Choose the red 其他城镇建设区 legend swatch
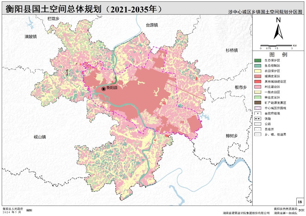Image resolution: width=306 pixels, height=216 pixels. point(257,82)
